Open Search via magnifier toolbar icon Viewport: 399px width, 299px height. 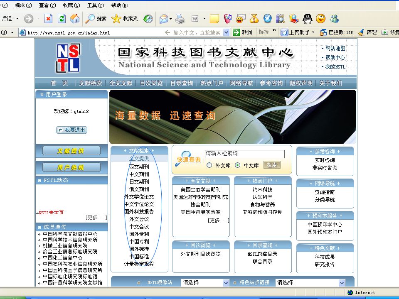(x=96, y=19)
